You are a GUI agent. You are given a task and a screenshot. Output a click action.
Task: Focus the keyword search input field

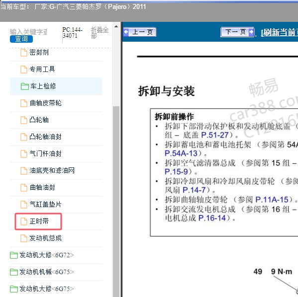click(x=28, y=32)
